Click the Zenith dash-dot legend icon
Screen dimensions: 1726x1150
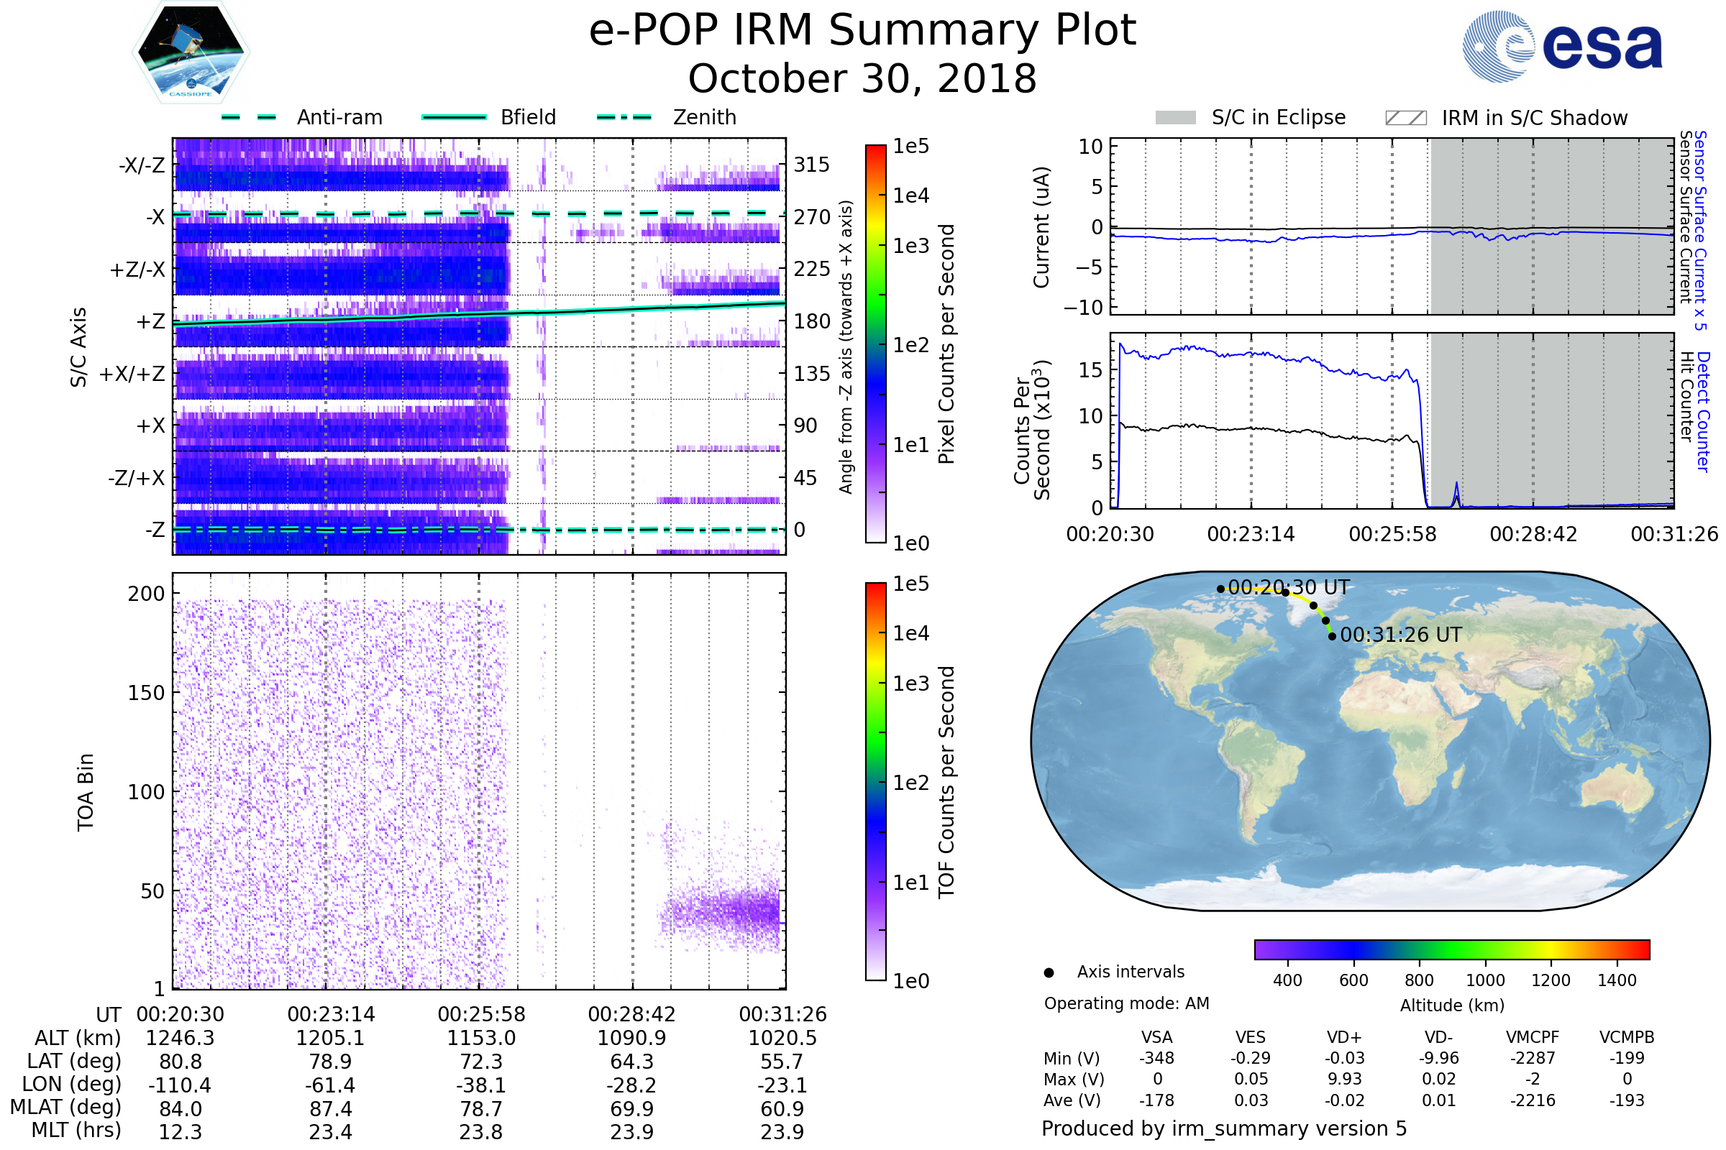(624, 117)
